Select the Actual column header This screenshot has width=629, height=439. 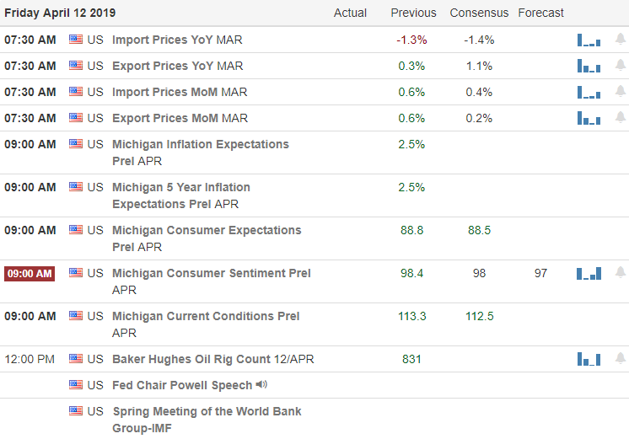(350, 13)
